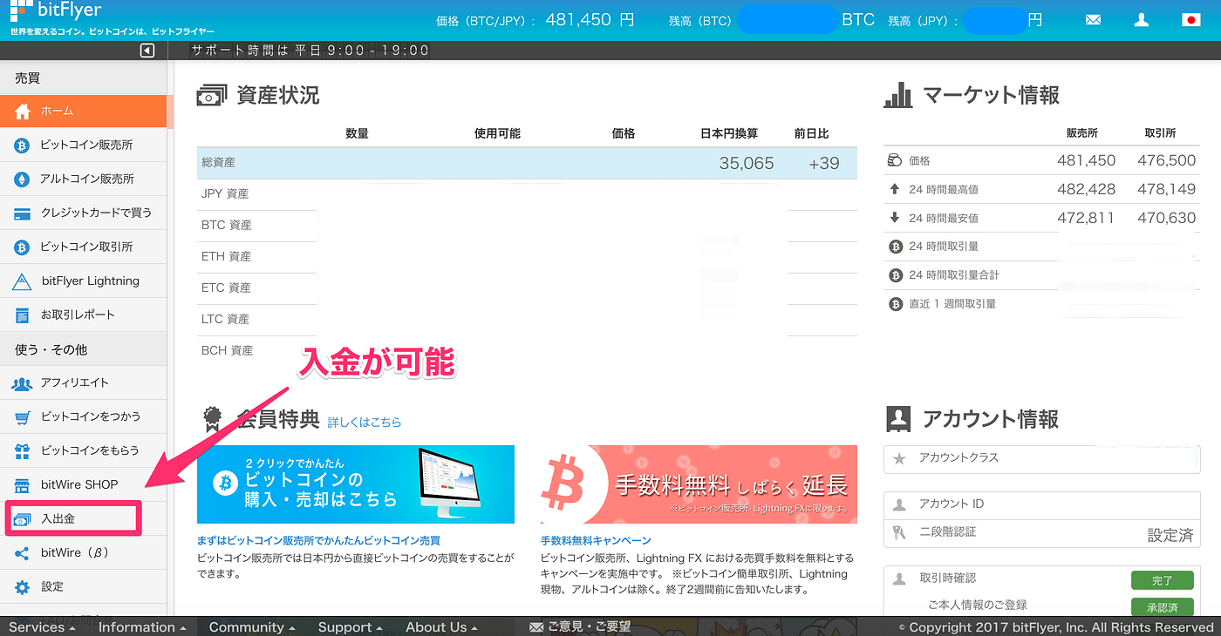Click 詳しくはこちら link beside 会員特典
The height and width of the screenshot is (636, 1221).
click(x=365, y=423)
